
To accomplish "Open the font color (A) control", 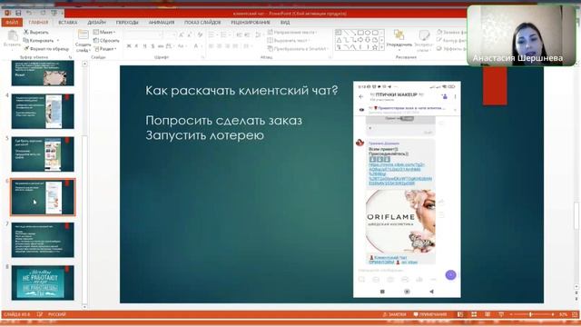I will coord(196,46).
